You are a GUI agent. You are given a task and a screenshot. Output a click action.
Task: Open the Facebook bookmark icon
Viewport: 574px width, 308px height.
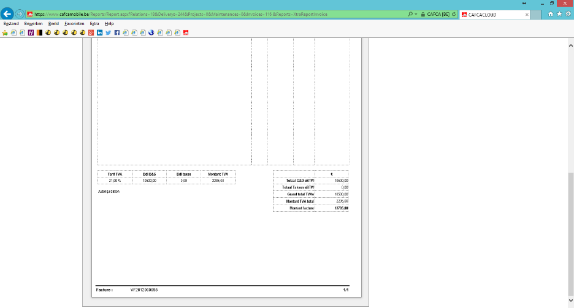pos(117,33)
